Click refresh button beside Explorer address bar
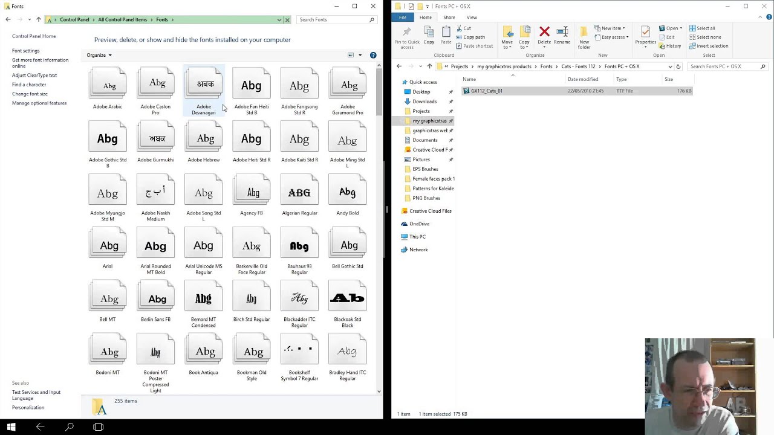The image size is (774, 435). (x=678, y=66)
